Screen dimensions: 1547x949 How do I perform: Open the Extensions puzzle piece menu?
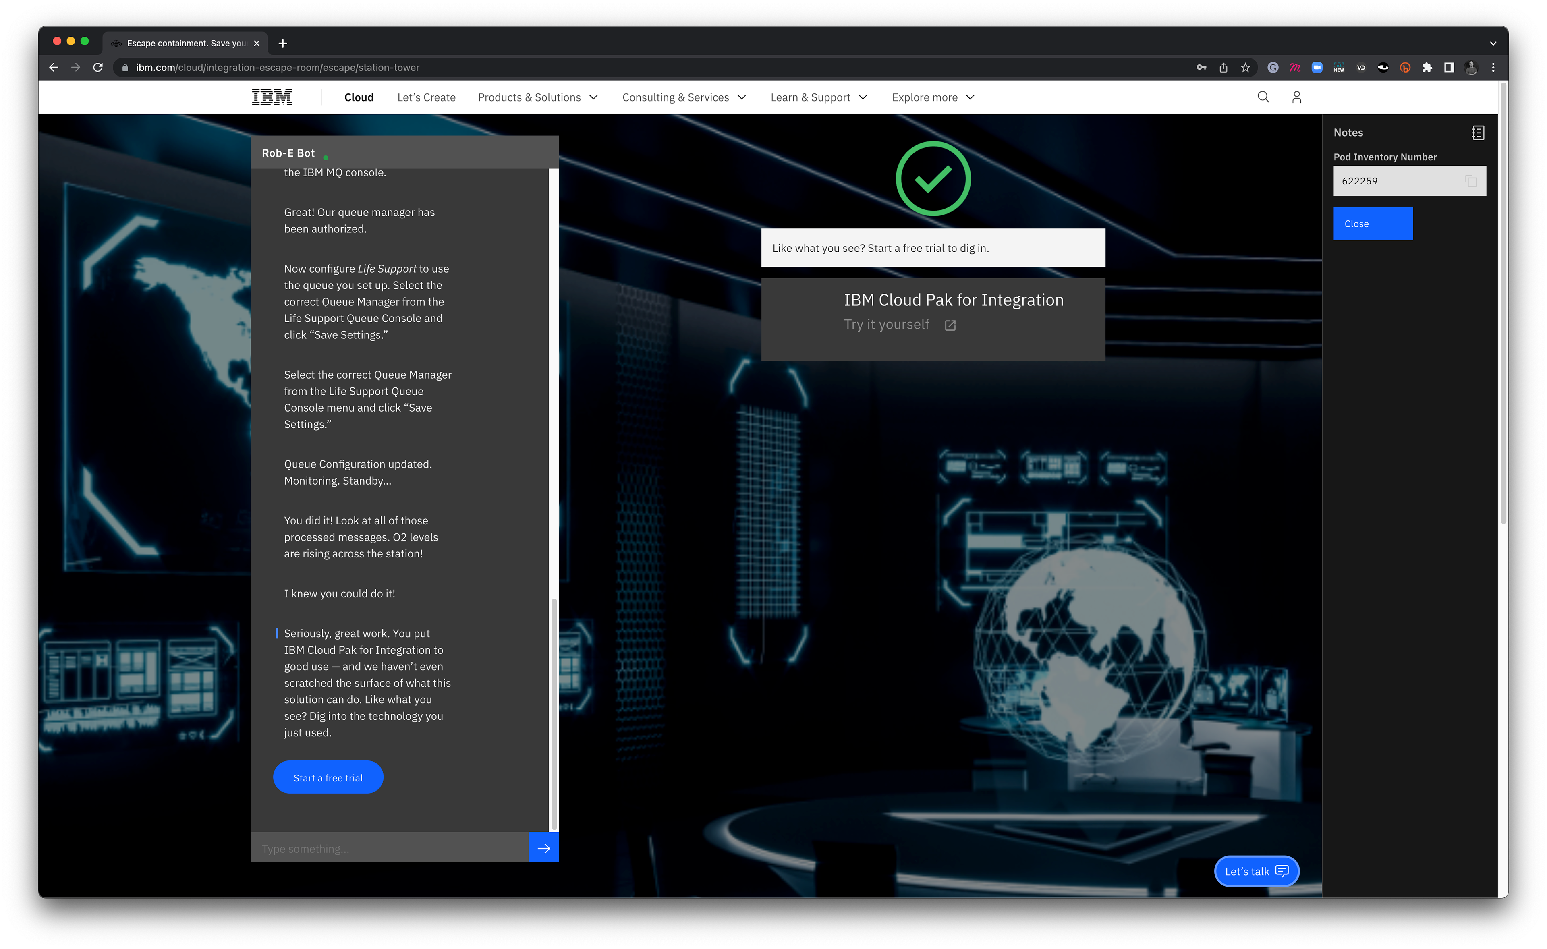point(1427,67)
